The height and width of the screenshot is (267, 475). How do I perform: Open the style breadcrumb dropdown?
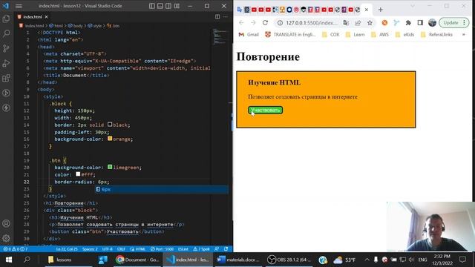[95, 26]
